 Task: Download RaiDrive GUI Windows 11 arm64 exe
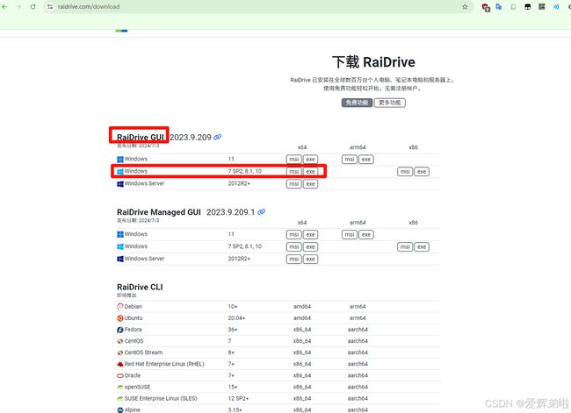click(366, 160)
